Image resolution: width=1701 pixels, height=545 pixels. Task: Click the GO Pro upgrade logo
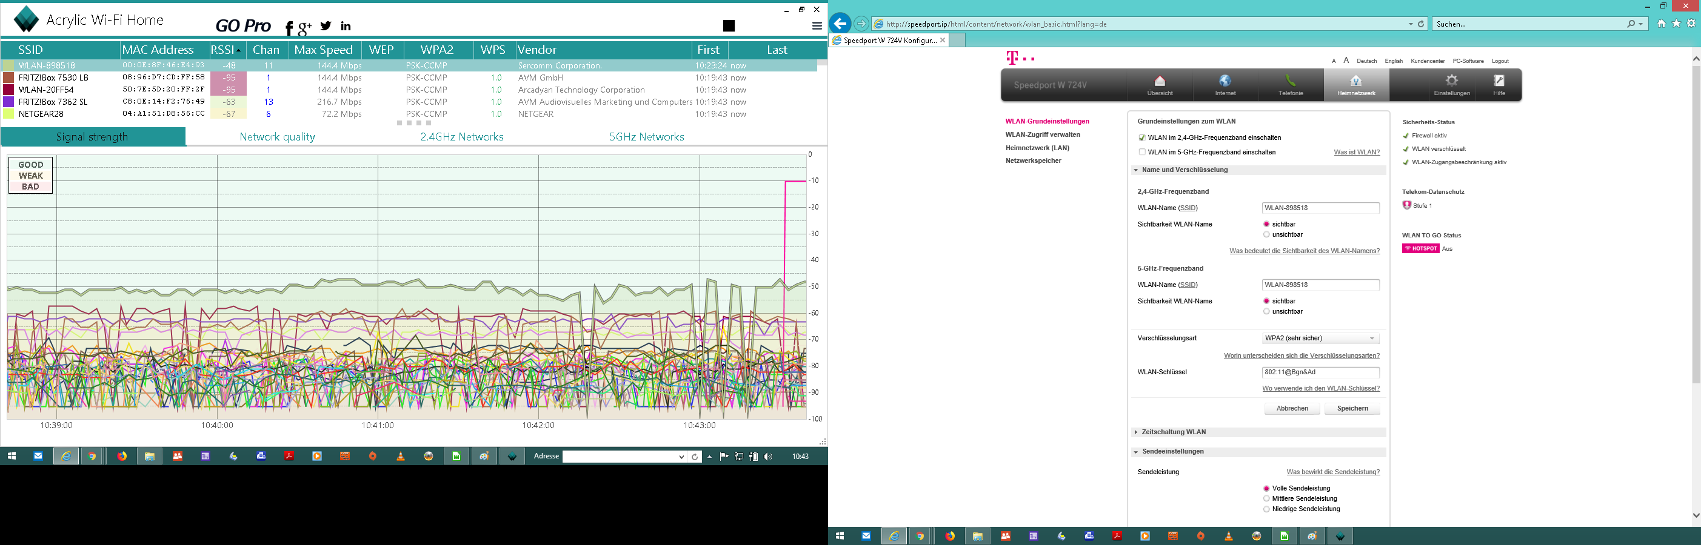point(243,25)
